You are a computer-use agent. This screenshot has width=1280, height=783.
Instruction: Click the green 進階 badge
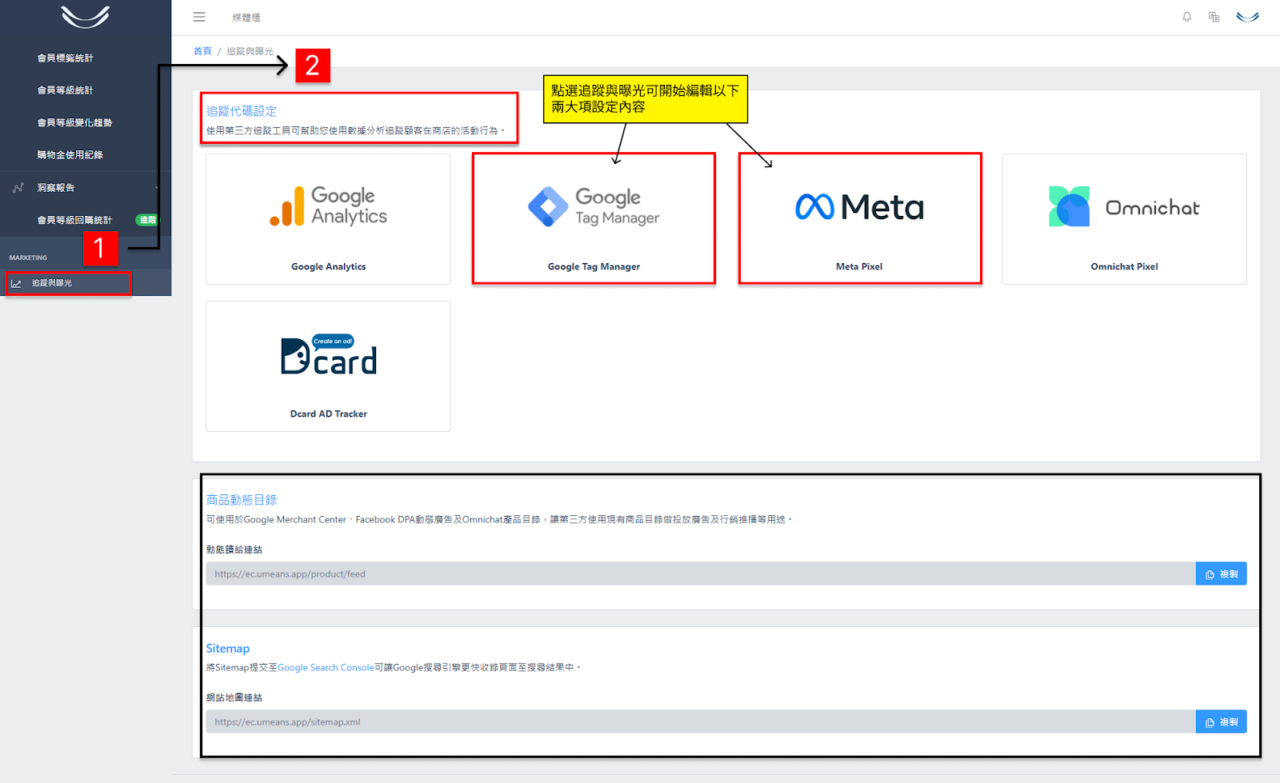pyautogui.click(x=148, y=220)
